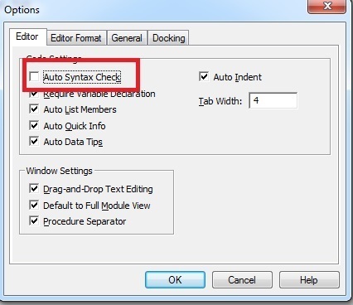Toggle Procedure Separator checkbox
The height and width of the screenshot is (305, 353).
point(34,220)
